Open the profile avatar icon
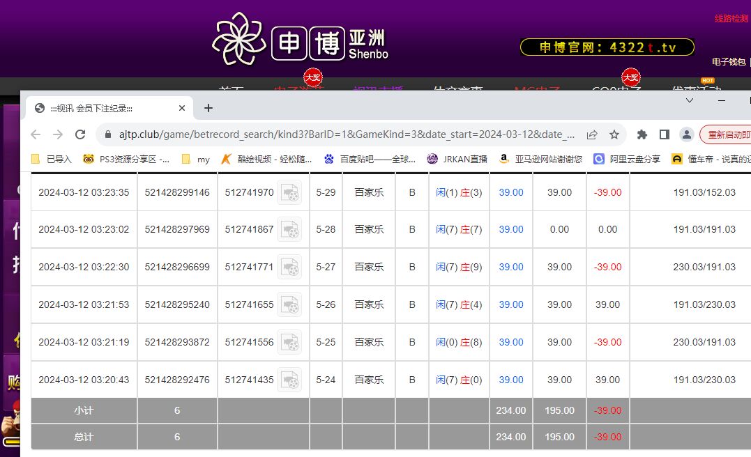Viewport: 751px width, 457px height. (687, 134)
